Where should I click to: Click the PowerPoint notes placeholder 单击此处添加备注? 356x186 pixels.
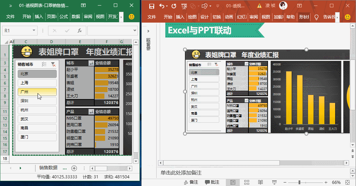(x=181, y=173)
